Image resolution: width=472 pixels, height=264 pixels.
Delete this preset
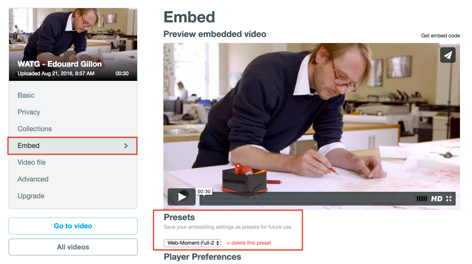click(x=249, y=243)
